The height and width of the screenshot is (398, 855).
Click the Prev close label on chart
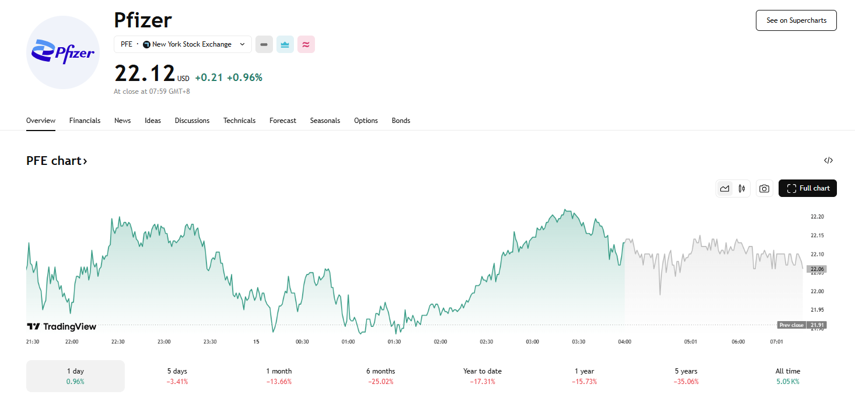(x=791, y=325)
